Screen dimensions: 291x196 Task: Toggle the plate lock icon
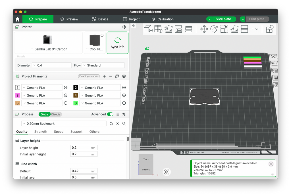[x=275, y=78]
